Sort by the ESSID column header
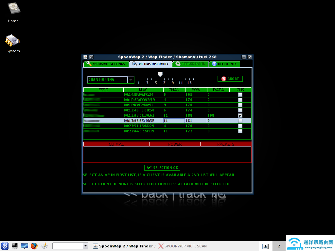 [103, 90]
